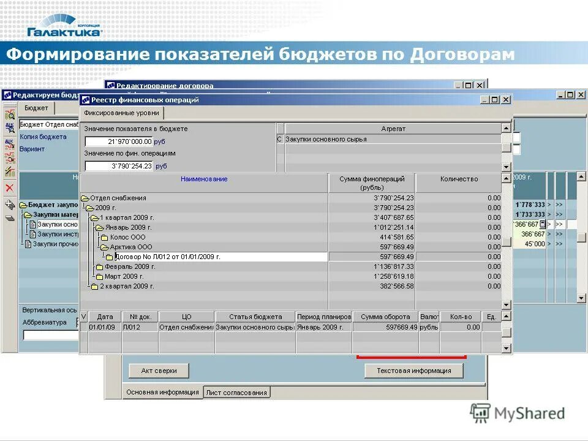This screenshot has height=441, width=588.
Task: Select the folder icon next to Колос ООО
Action: 104,237
